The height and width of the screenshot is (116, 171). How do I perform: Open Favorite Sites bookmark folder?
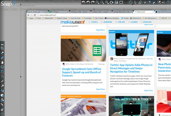pos(74,18)
